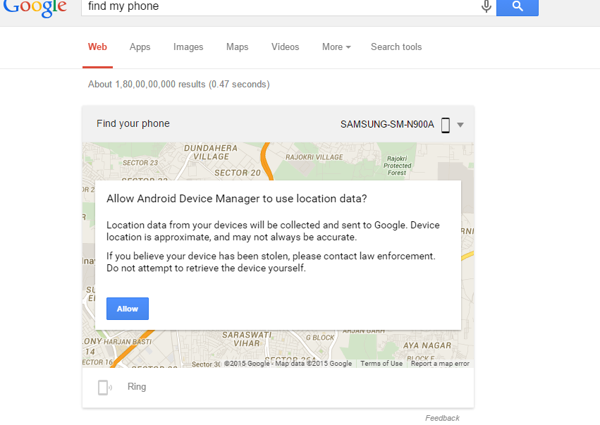
Task: Click Report a map error
Action: coord(440,364)
